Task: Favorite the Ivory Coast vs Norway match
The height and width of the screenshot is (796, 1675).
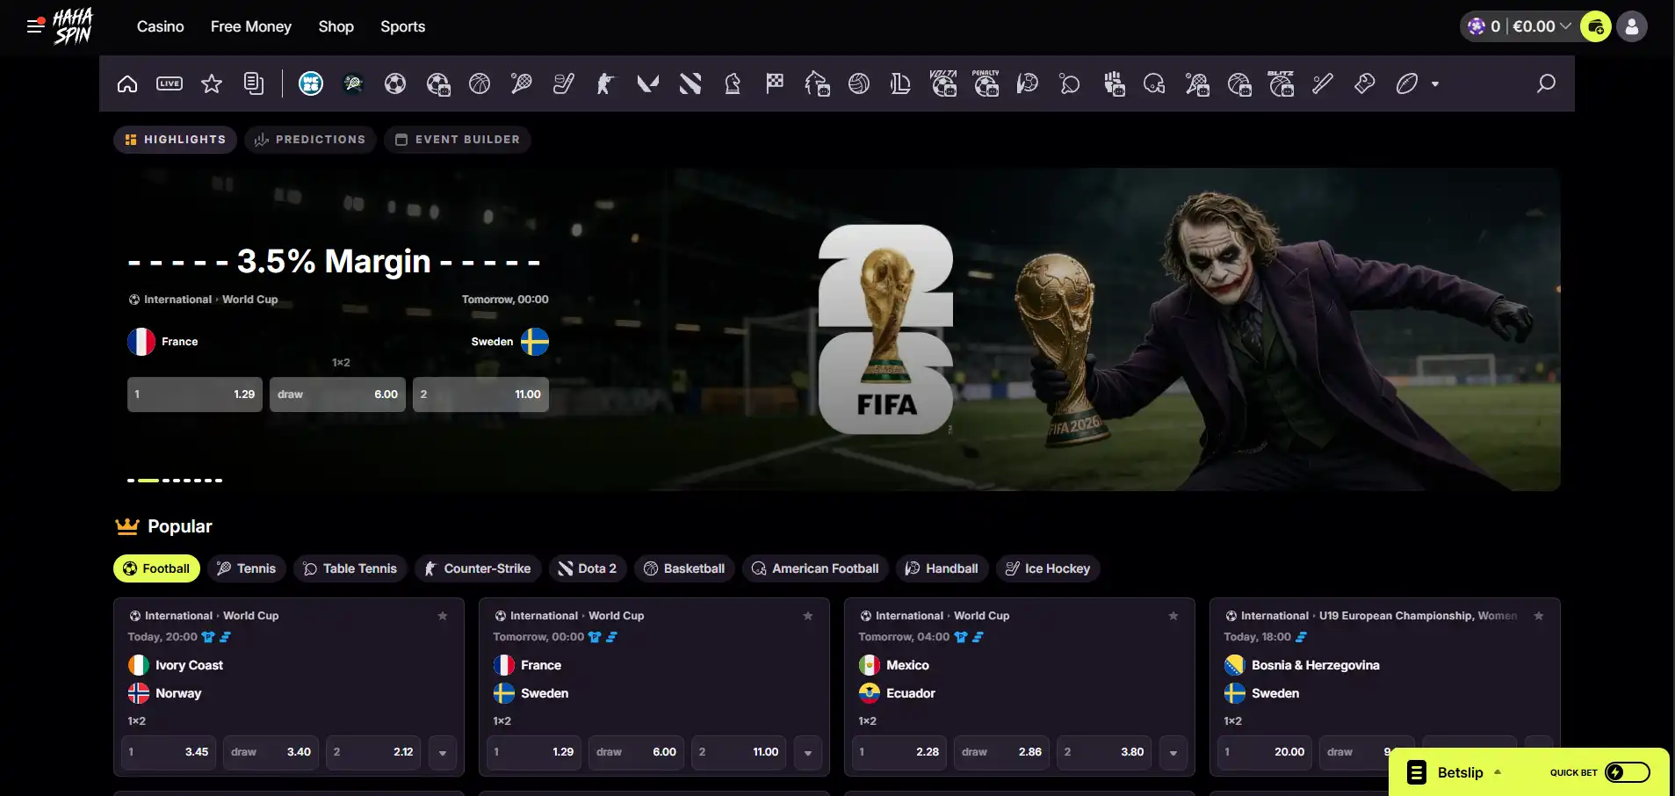Action: 443,616
